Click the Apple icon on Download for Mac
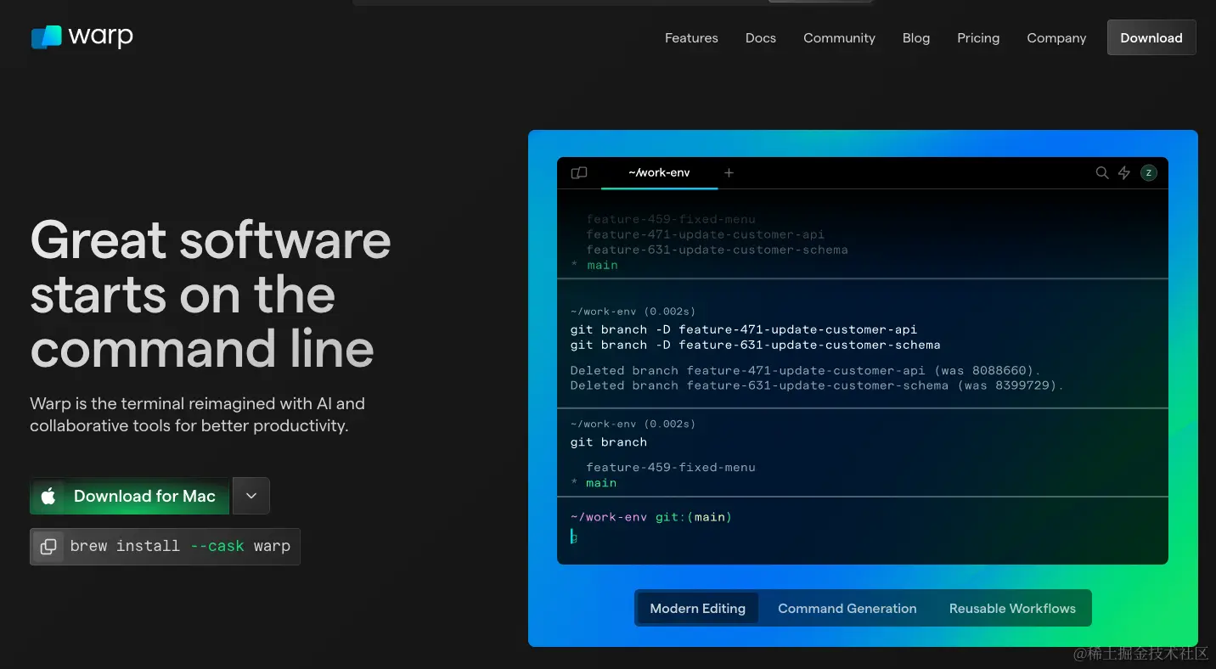This screenshot has height=669, width=1216. point(48,497)
